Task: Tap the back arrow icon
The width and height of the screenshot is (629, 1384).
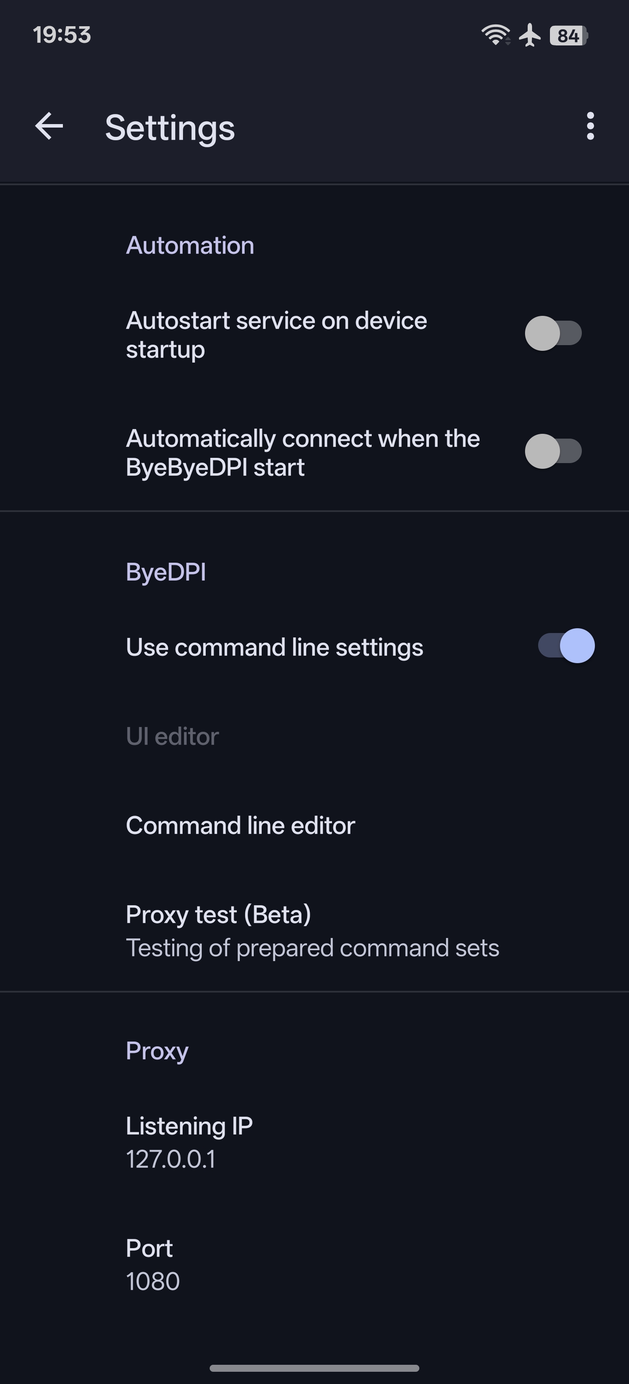Action: pyautogui.click(x=49, y=126)
